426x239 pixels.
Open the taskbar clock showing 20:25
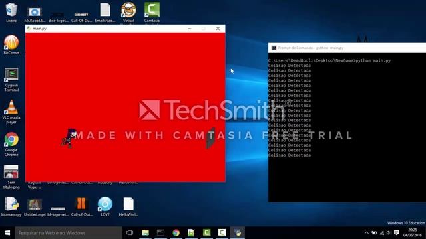coord(413,233)
